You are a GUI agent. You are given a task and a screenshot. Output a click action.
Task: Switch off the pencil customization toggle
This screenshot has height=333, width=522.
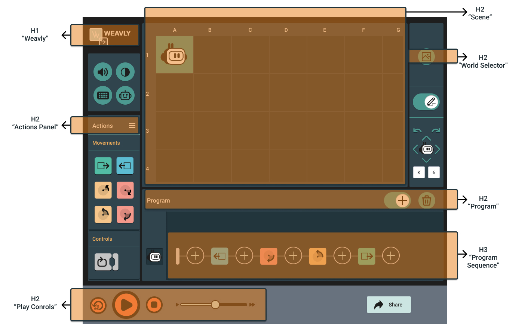426,101
